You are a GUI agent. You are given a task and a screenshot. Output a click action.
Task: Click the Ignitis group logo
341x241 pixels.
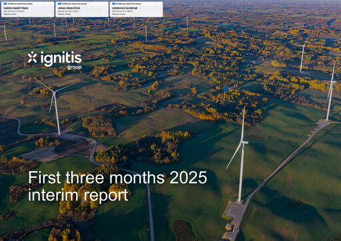(x=55, y=60)
